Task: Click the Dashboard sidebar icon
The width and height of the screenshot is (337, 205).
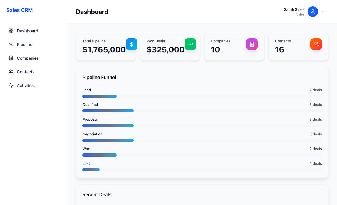Action: click(11, 31)
